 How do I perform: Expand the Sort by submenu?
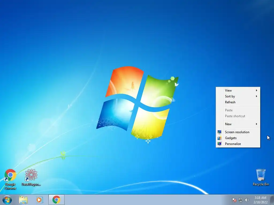[x=238, y=96]
